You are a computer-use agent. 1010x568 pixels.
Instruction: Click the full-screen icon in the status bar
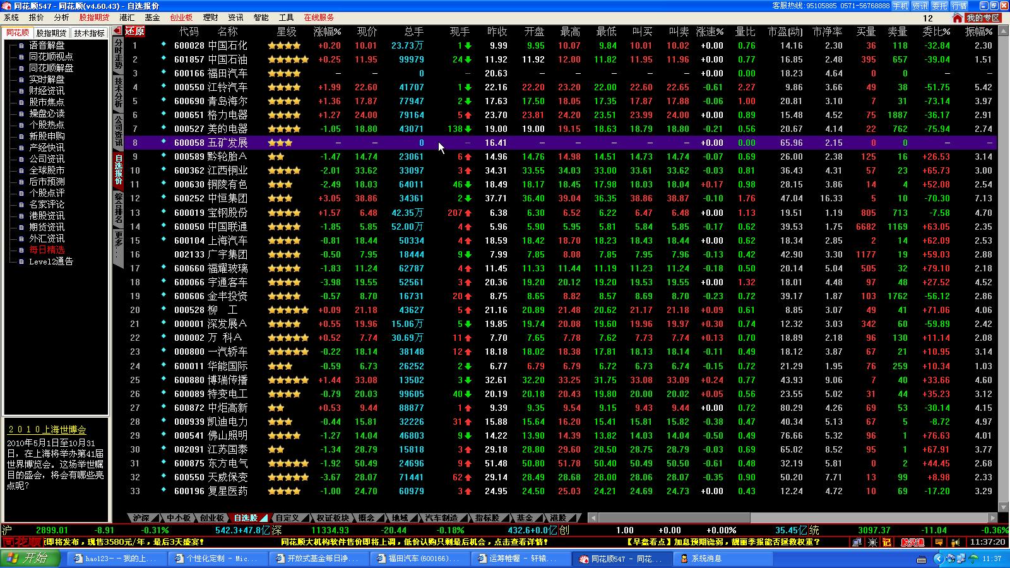click(x=872, y=542)
